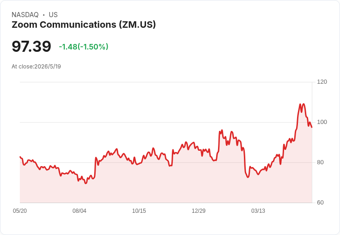The image size is (340, 235).
Task: Click the NASDAQ exchange label
Action: click(x=25, y=15)
